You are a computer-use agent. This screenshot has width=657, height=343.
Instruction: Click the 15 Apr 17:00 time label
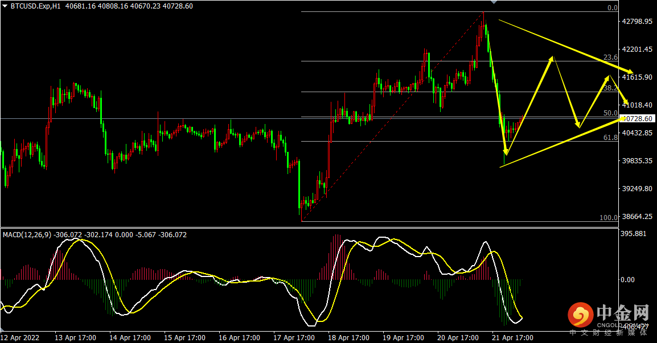coord(185,338)
